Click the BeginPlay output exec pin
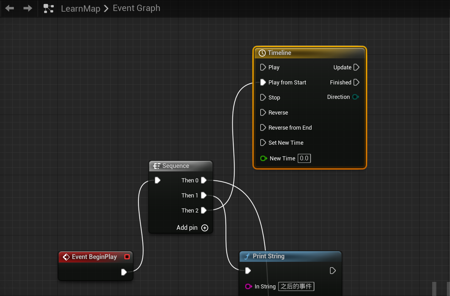 [124, 272]
